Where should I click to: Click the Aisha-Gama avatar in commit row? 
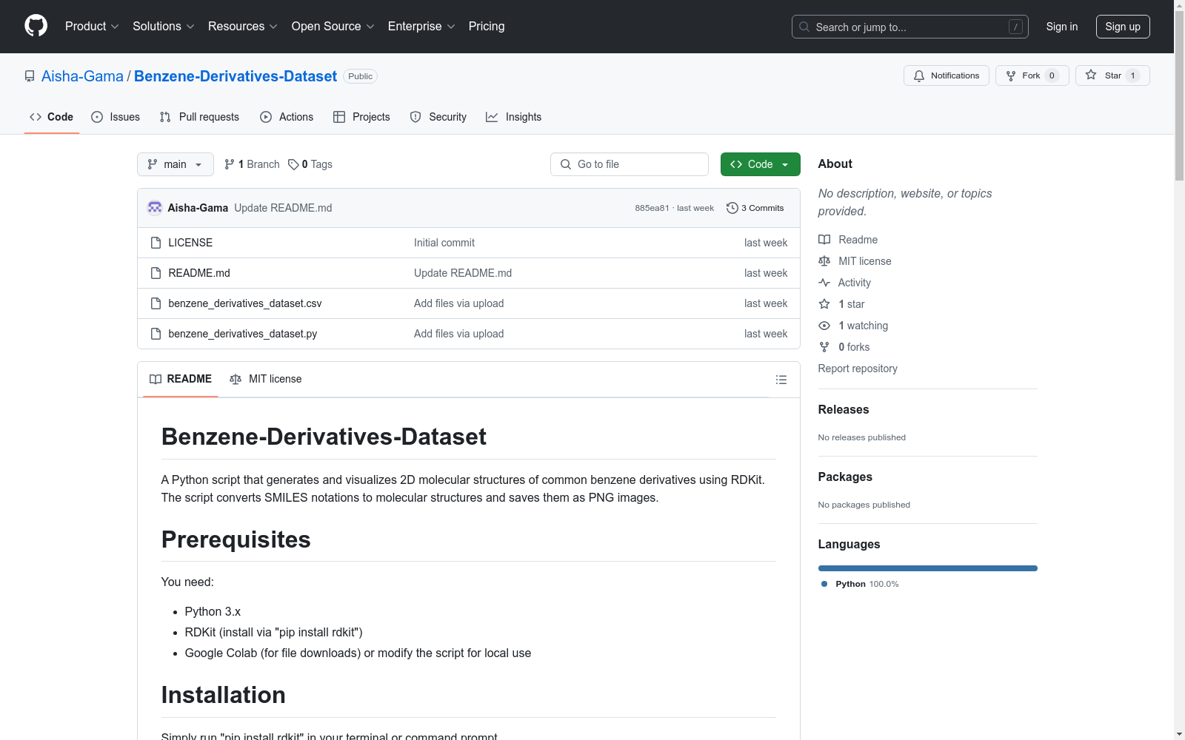pos(155,208)
